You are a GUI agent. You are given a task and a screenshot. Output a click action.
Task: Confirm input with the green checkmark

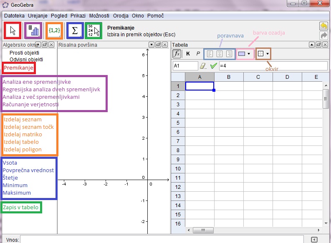[214, 66]
